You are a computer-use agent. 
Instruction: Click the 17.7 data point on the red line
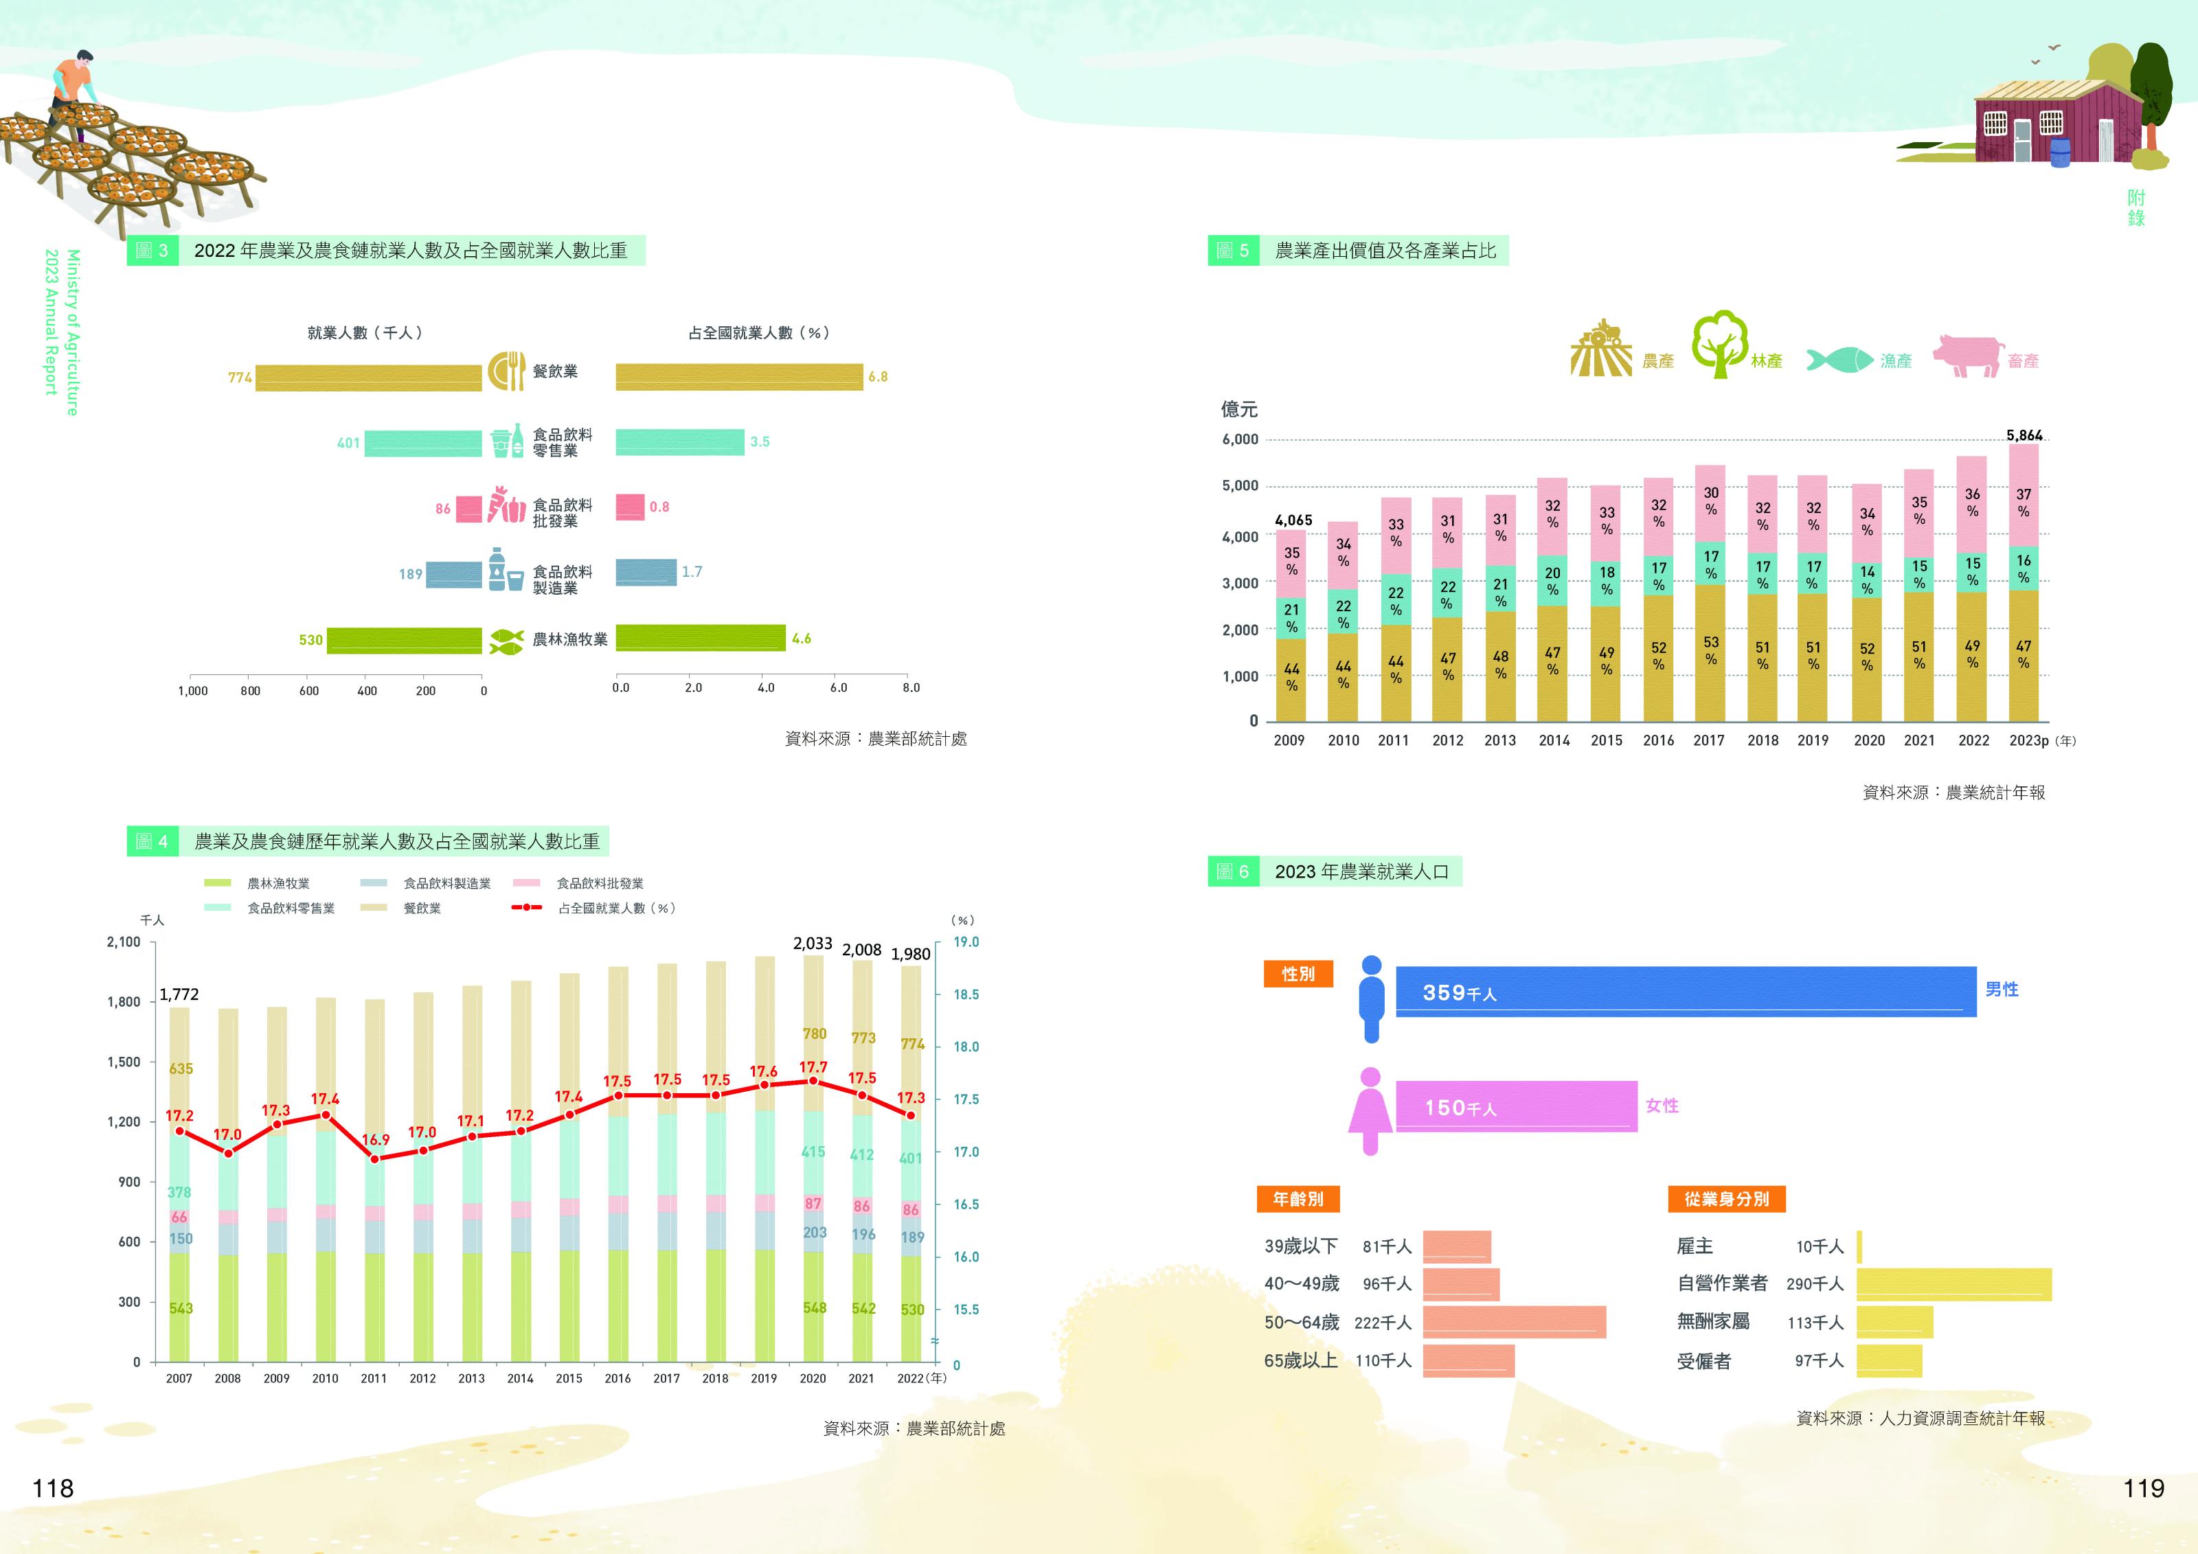(x=813, y=1080)
